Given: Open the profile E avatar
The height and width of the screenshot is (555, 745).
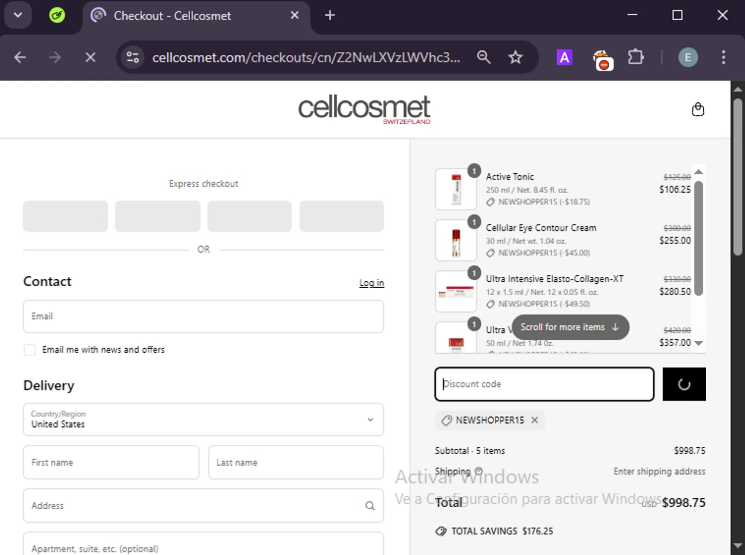Looking at the screenshot, I should [x=688, y=58].
